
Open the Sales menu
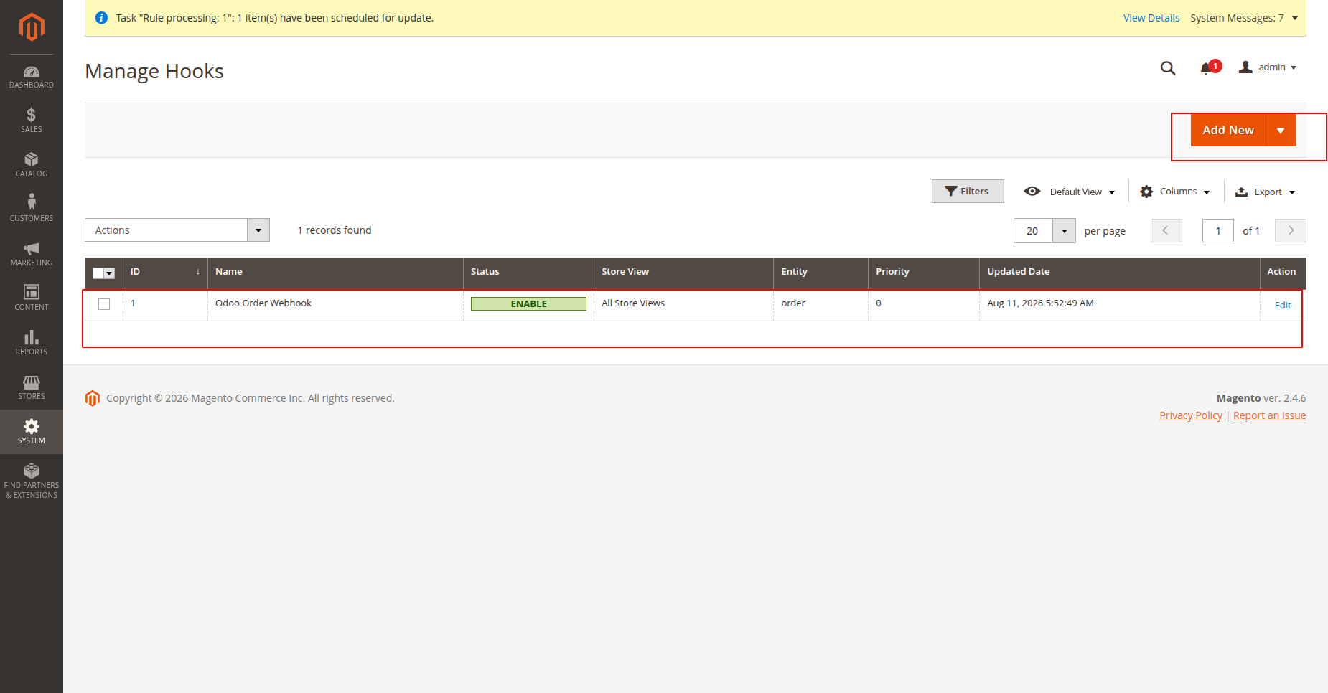(x=32, y=121)
